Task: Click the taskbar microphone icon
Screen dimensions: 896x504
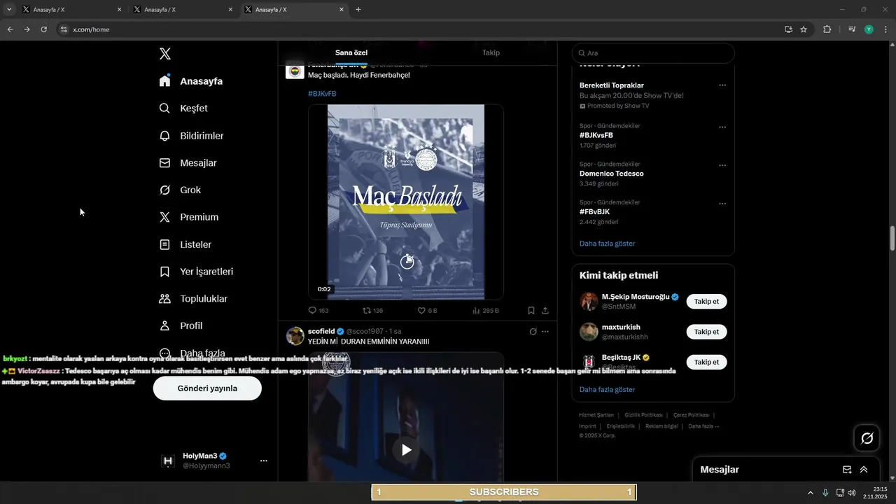Action: coord(825,493)
